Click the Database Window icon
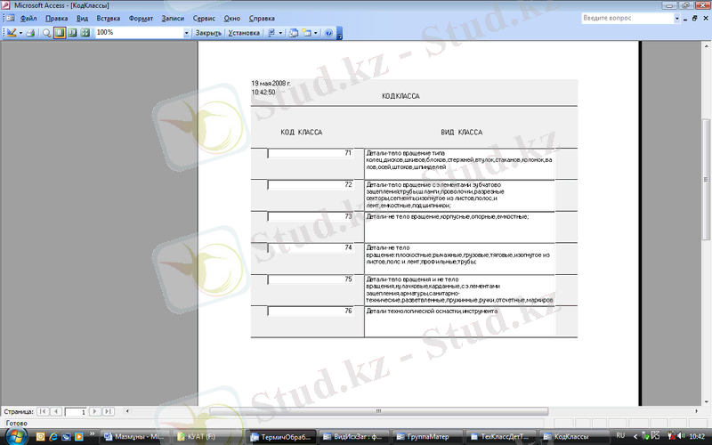 294,33
